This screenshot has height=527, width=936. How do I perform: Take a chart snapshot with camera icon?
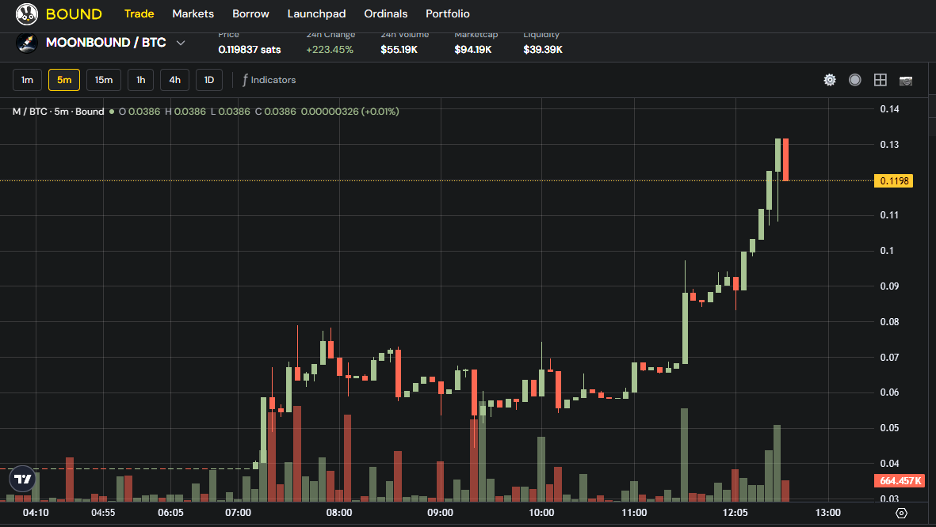coord(906,81)
